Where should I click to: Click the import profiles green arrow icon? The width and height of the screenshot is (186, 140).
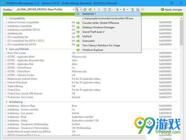pyautogui.click(x=124, y=9)
